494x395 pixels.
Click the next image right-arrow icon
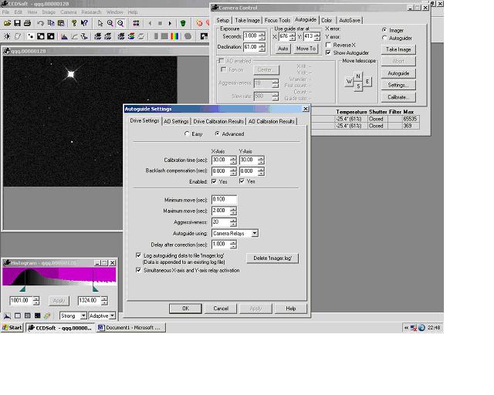(170, 23)
